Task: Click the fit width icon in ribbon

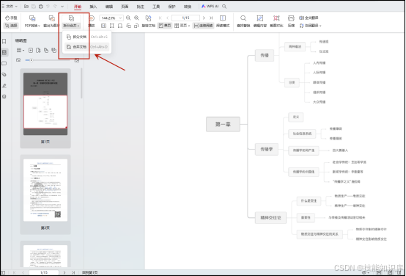Action: pyautogui.click(x=120, y=26)
